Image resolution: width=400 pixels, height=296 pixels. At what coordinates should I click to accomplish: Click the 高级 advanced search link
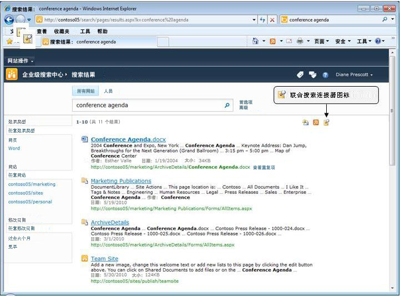tap(244, 108)
